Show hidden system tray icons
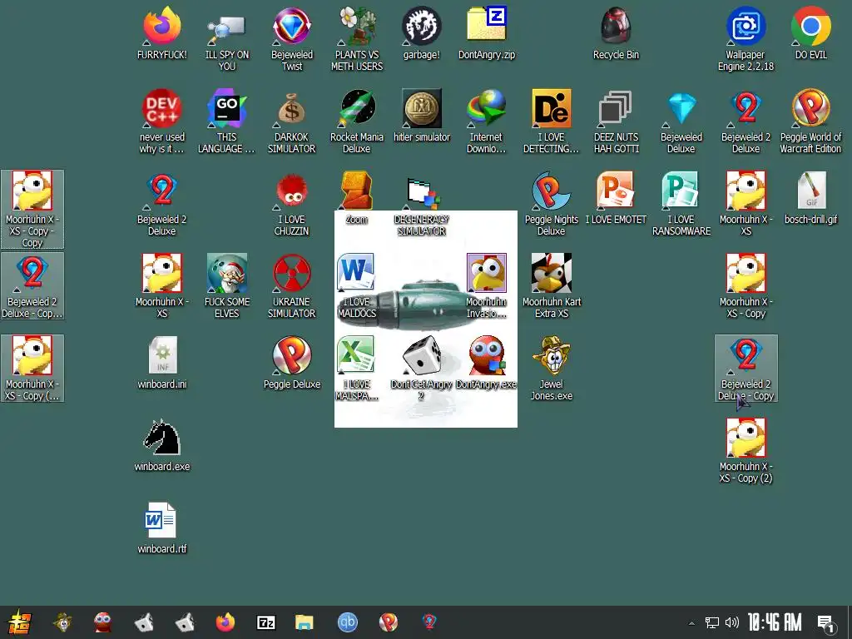852x639 pixels. 691,622
